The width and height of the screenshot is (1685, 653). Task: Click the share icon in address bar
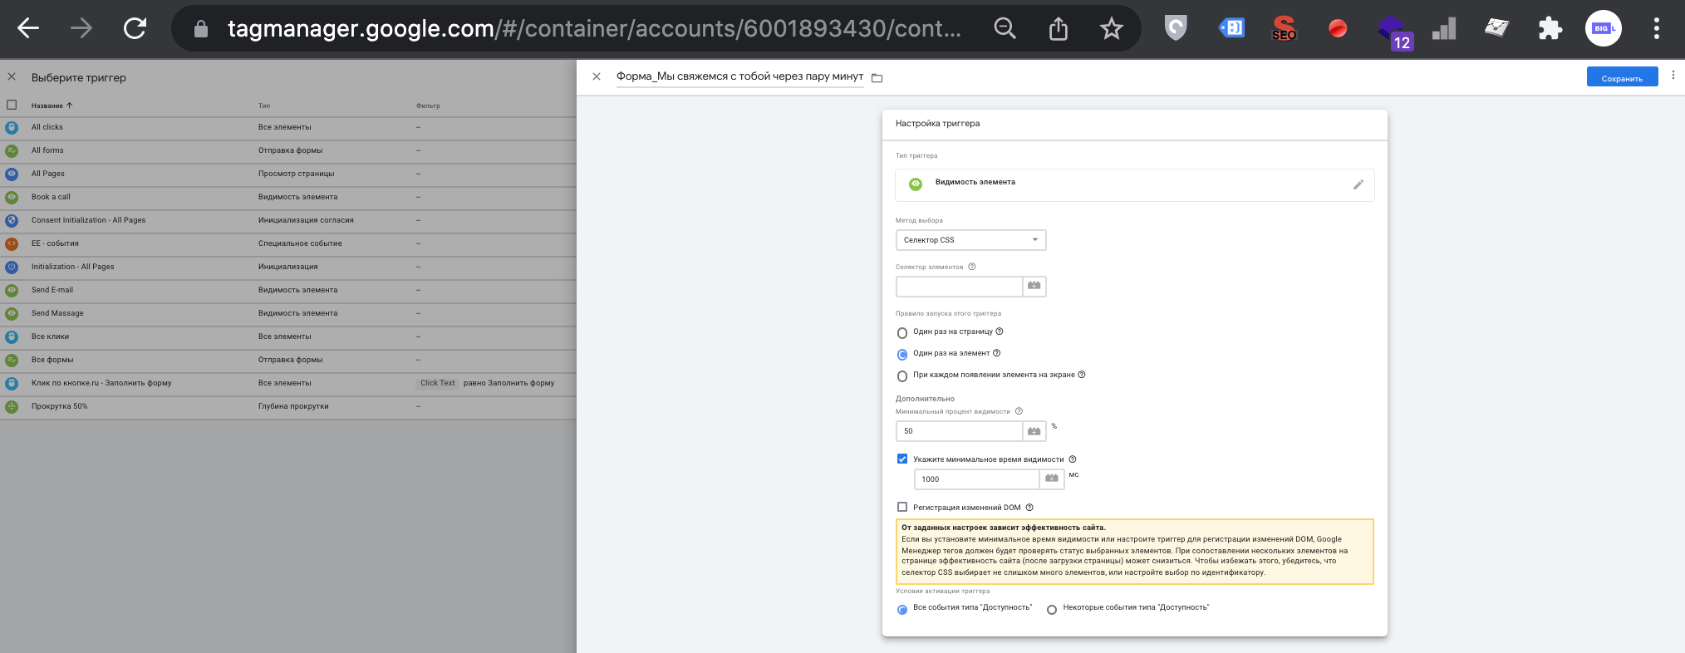click(x=1058, y=29)
